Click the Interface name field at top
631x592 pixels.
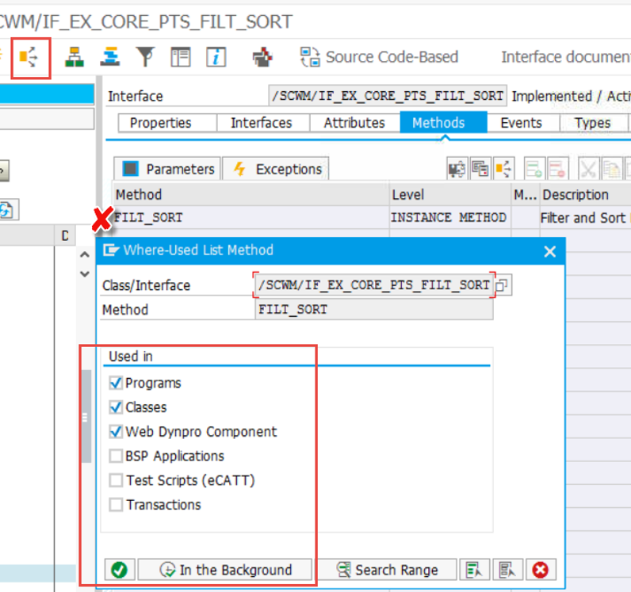pyautogui.click(x=388, y=96)
